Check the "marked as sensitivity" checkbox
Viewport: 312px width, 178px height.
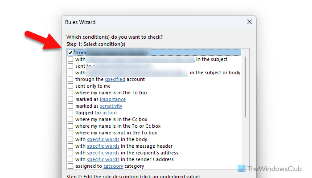point(70,106)
